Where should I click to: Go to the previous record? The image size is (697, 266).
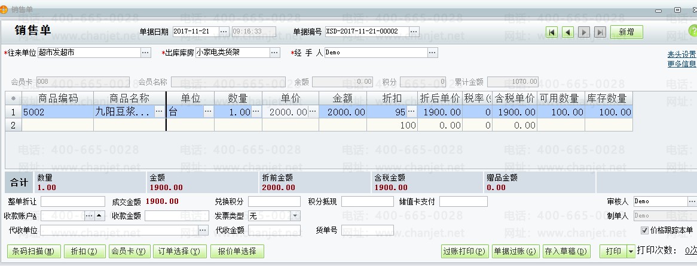pos(568,32)
